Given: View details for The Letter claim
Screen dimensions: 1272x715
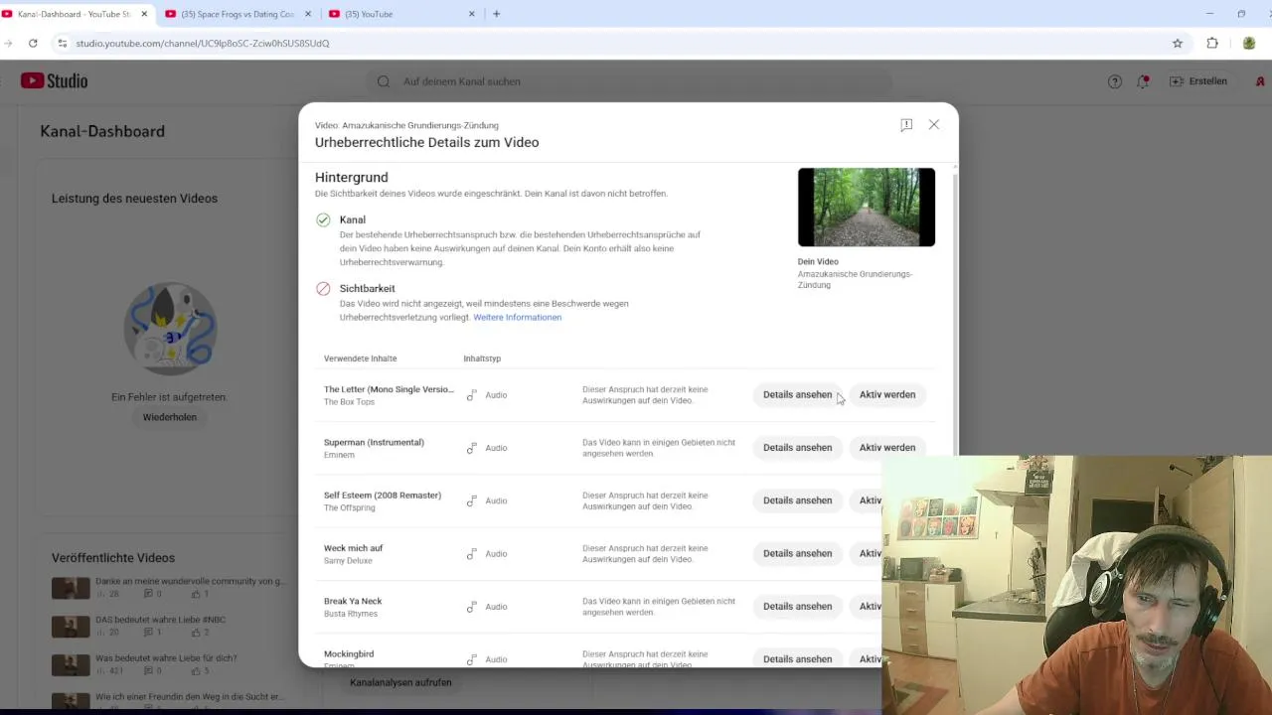Looking at the screenshot, I should coord(797,395).
